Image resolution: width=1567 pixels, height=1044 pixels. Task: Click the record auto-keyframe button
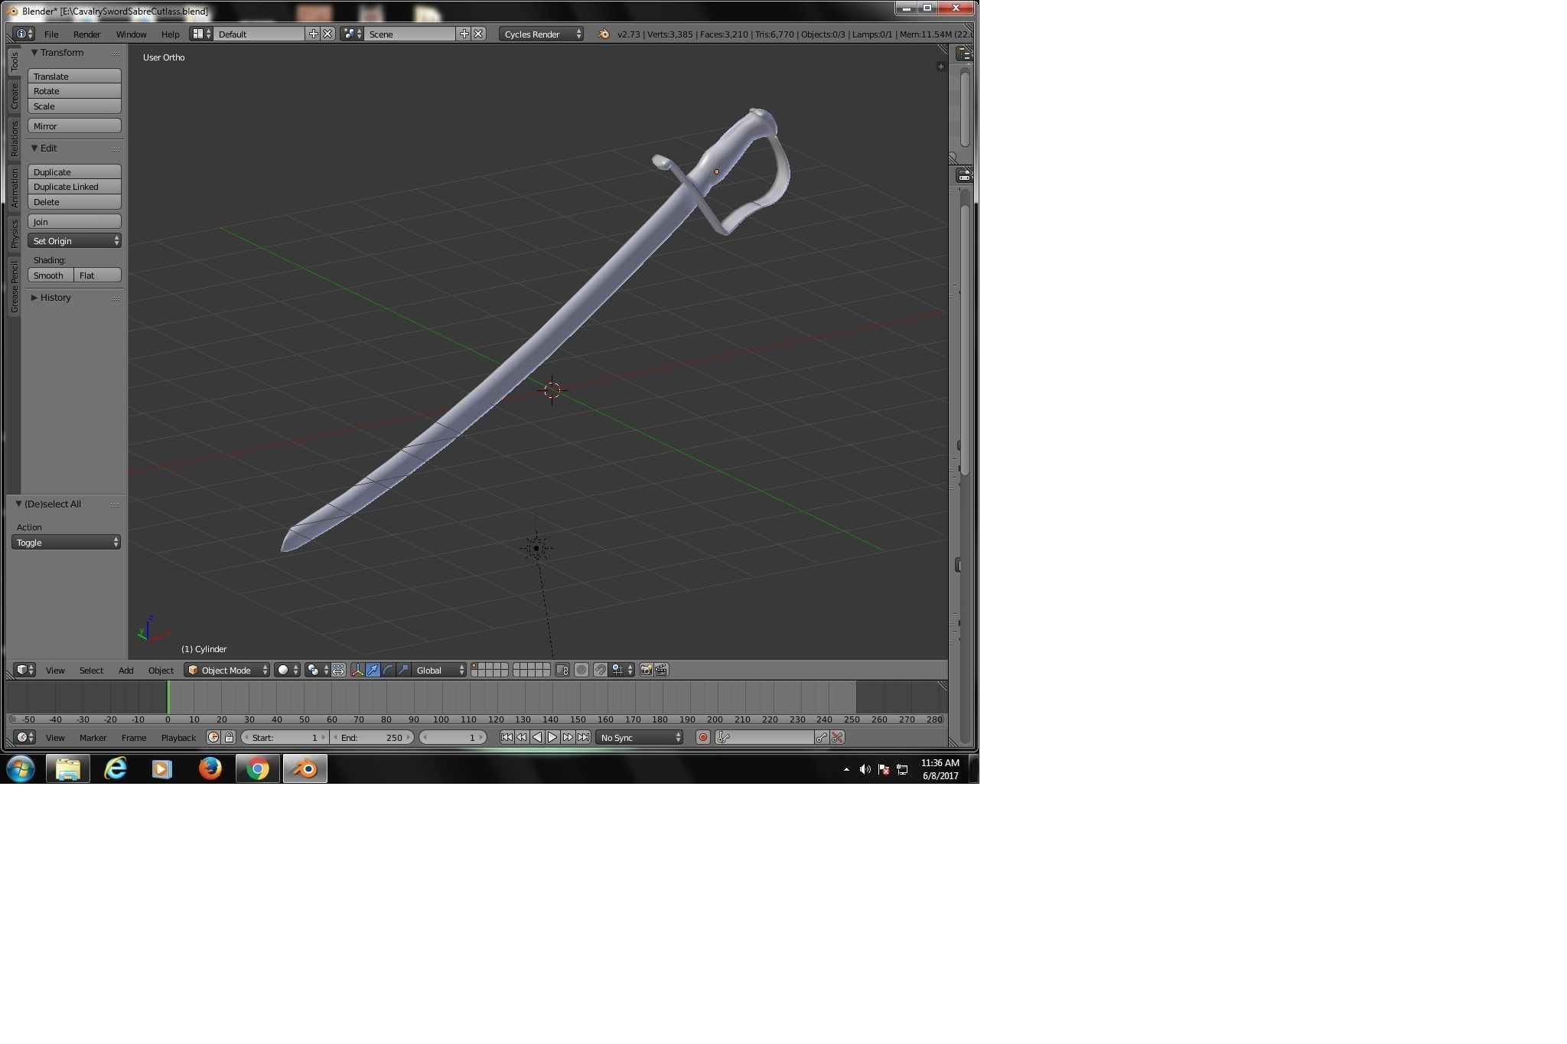pyautogui.click(x=702, y=738)
